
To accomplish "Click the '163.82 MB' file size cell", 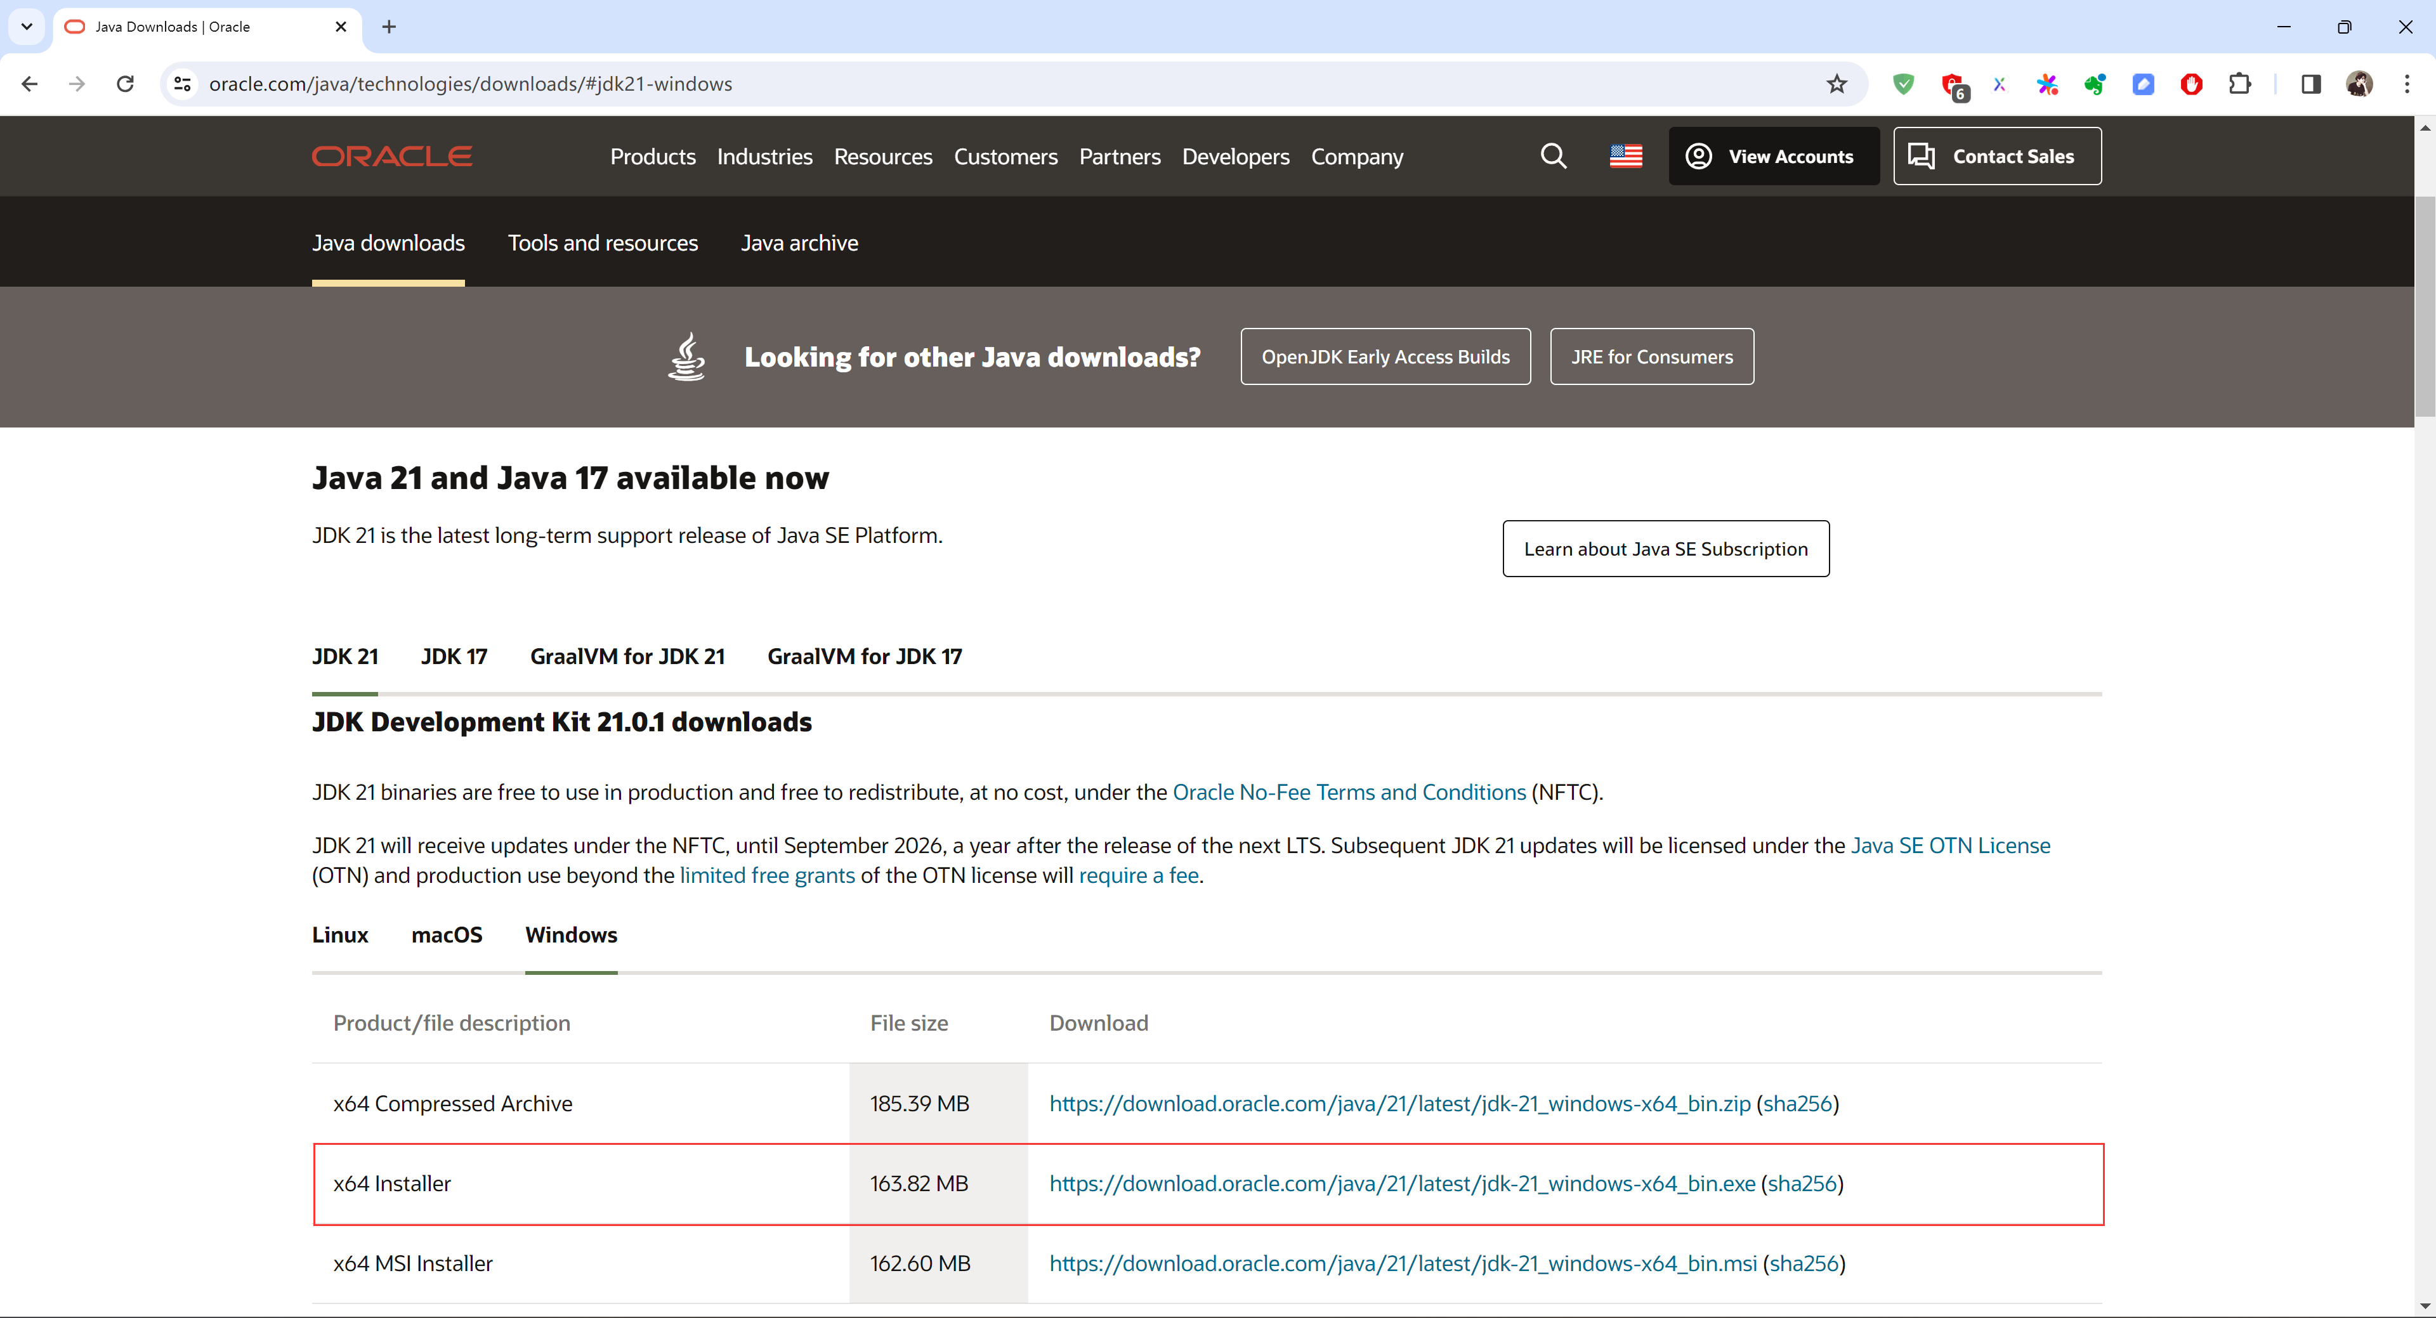I will [938, 1184].
